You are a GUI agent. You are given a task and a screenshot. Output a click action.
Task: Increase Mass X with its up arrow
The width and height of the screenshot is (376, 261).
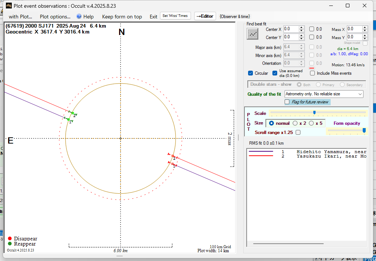point(365,28)
